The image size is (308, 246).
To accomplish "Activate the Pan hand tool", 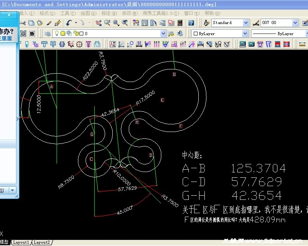I will click(99, 23).
